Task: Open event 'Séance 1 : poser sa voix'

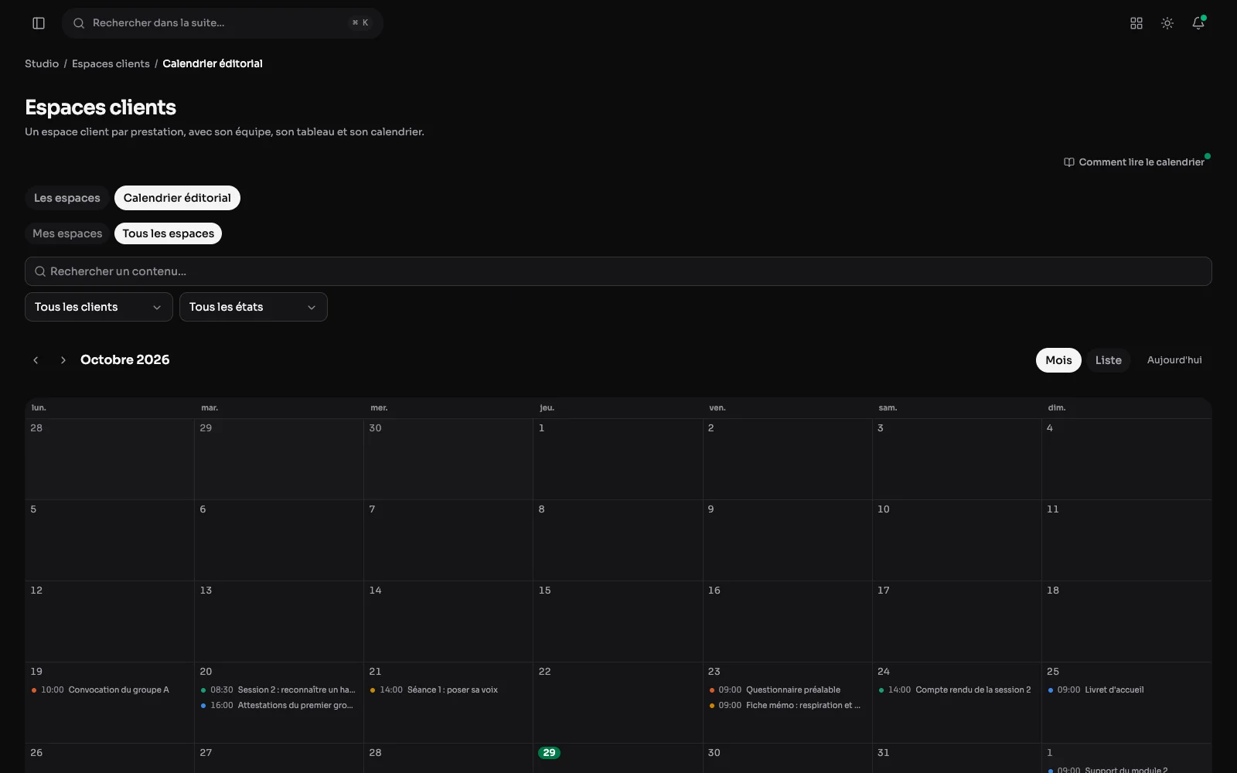Action: (x=434, y=690)
